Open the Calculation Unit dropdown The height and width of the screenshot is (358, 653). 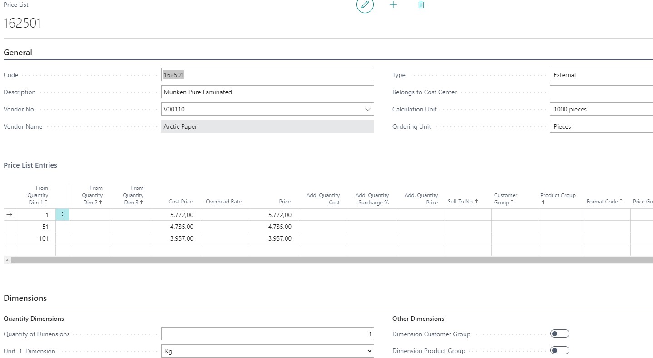click(601, 109)
